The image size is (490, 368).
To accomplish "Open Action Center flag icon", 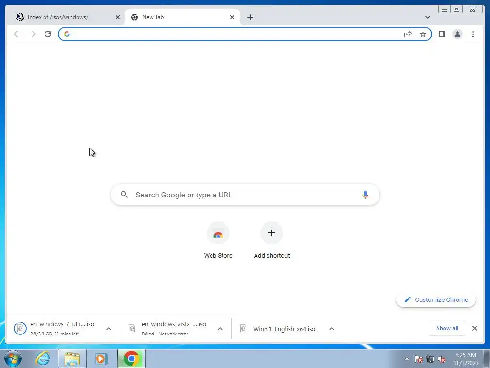I will (x=419, y=359).
